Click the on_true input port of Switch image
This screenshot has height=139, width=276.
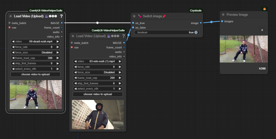point(133,23)
